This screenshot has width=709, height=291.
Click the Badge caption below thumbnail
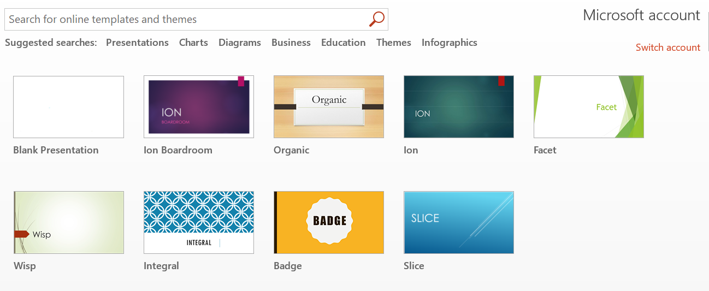(288, 266)
